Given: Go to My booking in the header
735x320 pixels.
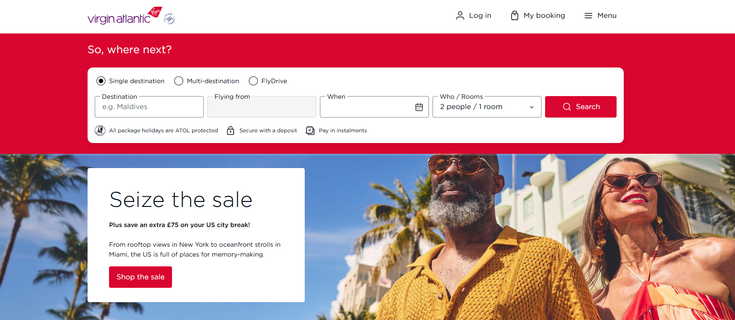Looking at the screenshot, I should point(538,16).
